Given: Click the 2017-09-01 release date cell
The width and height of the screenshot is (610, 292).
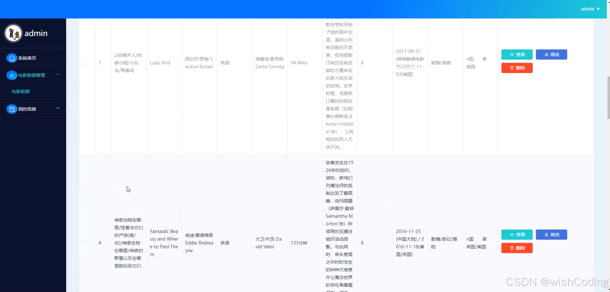Looking at the screenshot, I should 410,63.
